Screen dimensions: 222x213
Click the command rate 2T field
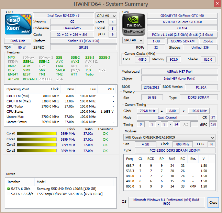tap(213, 118)
